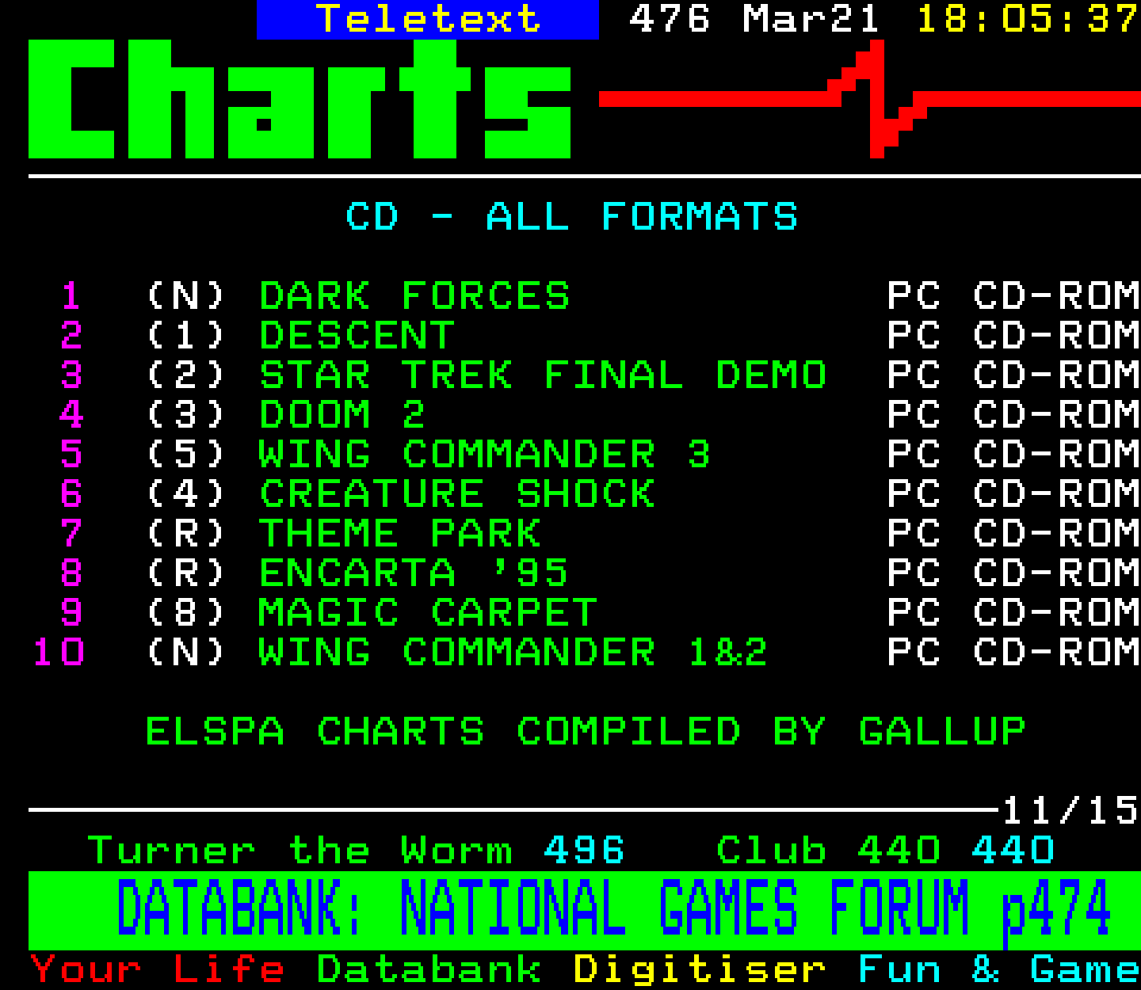Click the DATABANK National Games Forum p474 banner
The image size is (1141, 990).
[584, 910]
